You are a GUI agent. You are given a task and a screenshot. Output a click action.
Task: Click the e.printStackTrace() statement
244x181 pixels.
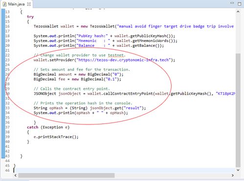(56, 137)
